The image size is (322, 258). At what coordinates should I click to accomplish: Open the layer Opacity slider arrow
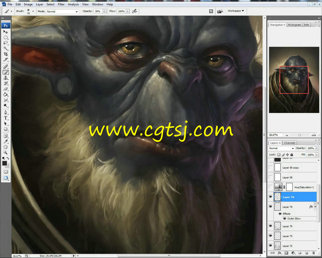[x=317, y=148]
